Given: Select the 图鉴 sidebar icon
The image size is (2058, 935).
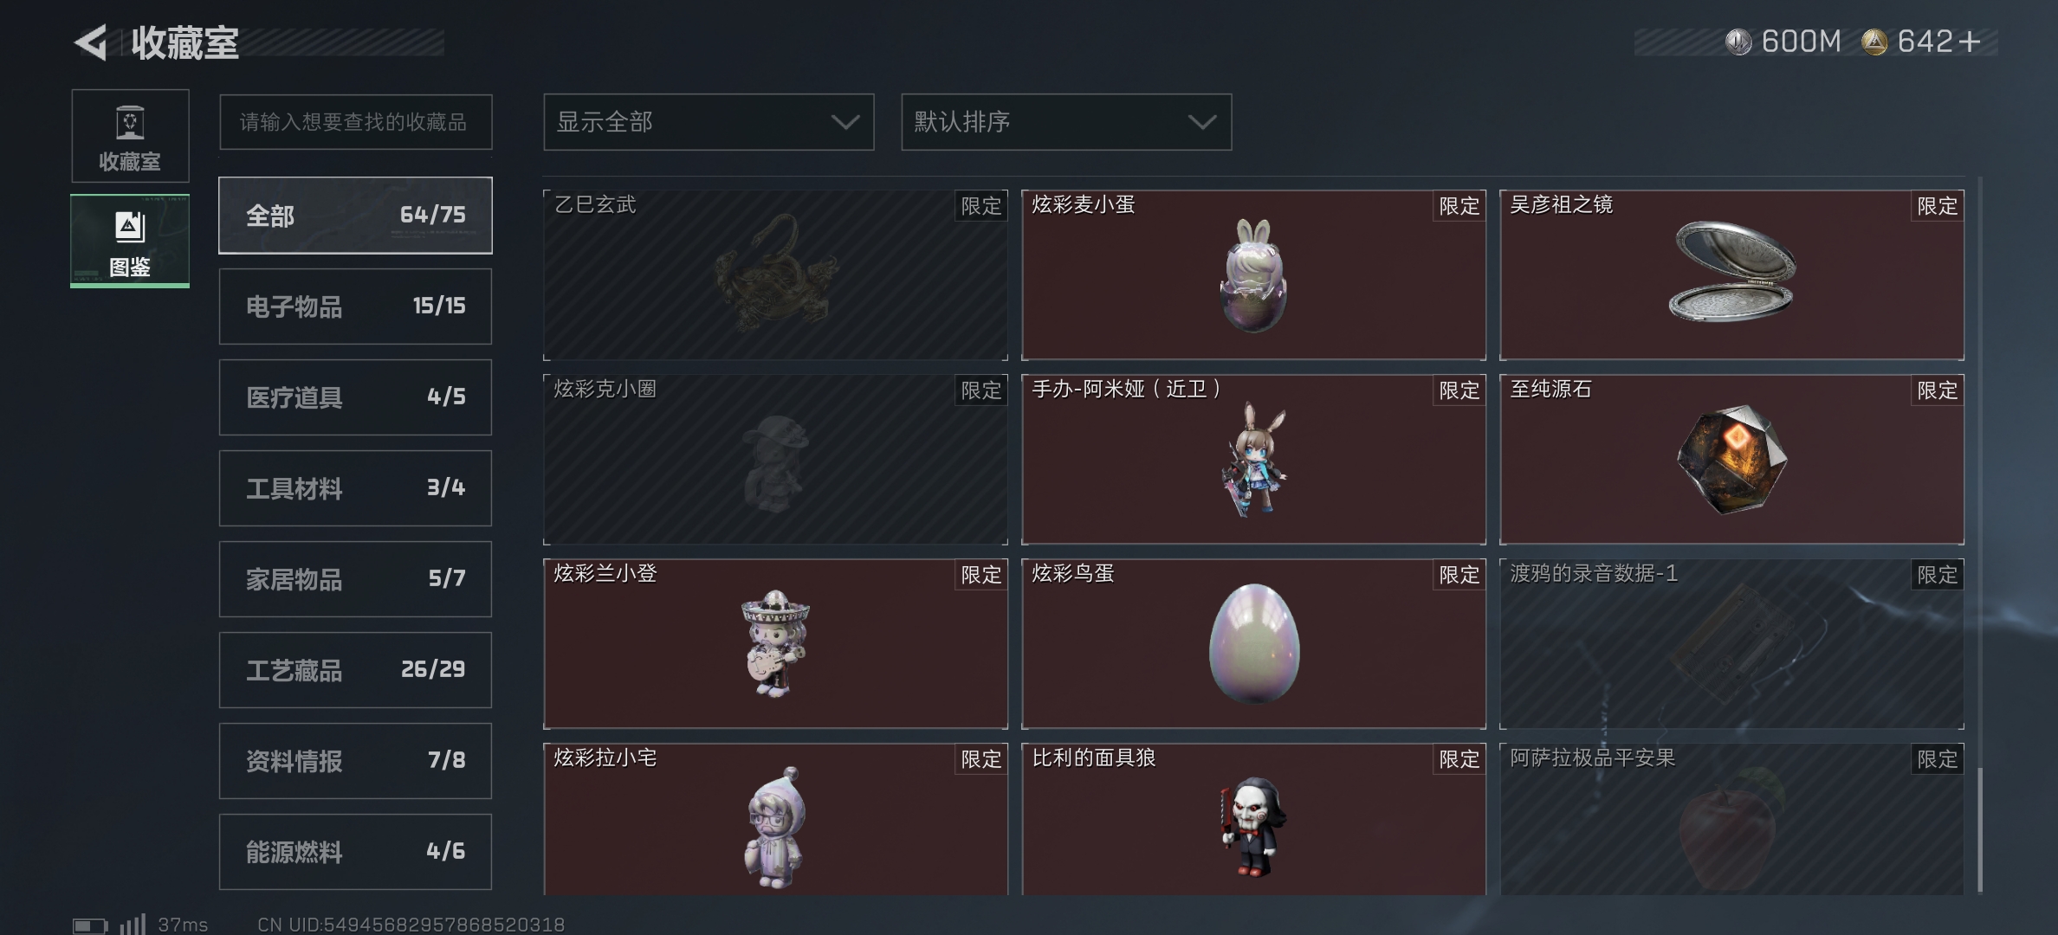Looking at the screenshot, I should [x=130, y=241].
